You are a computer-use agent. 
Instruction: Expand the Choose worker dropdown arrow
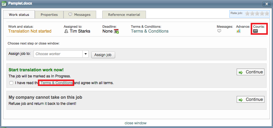tap(86, 54)
